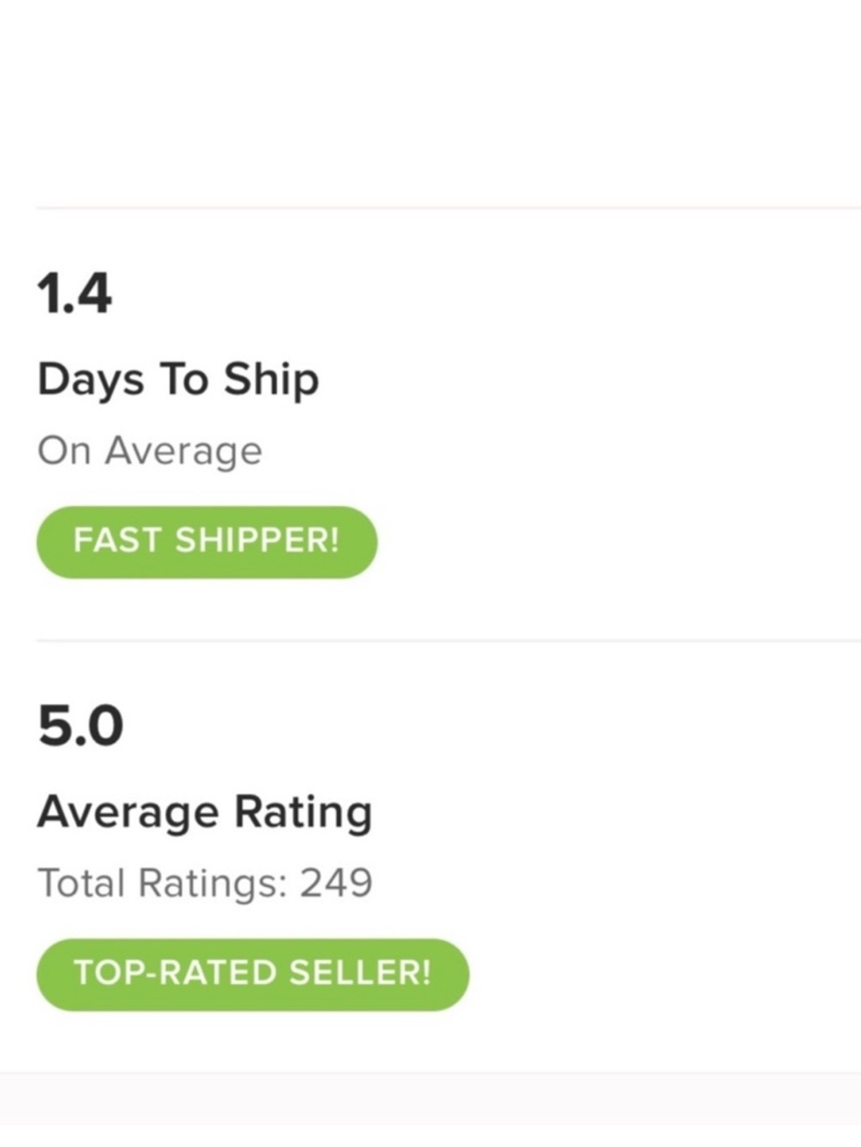Click the 249 ratings count
Image resolution: width=861 pixels, height=1147 pixels.
pyautogui.click(x=336, y=883)
